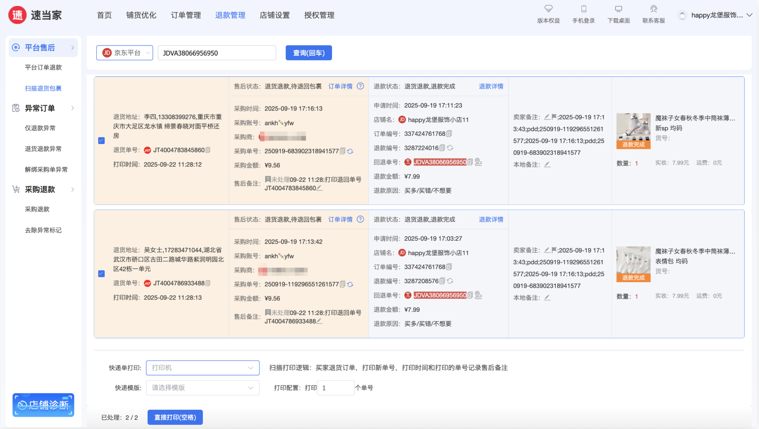
Task: Switch to the 订单管理 menu
Action: pos(186,15)
